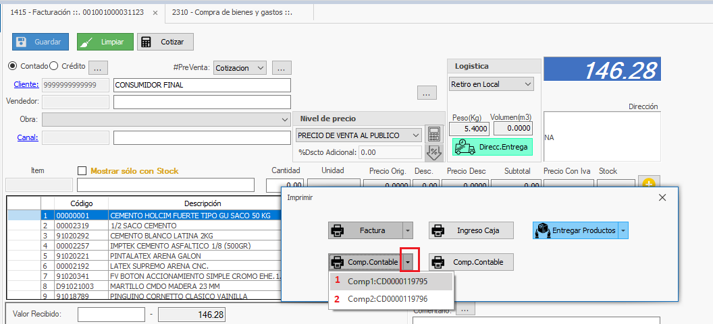This screenshot has width=713, height=324.
Task: Click the calculator icon beside price level
Action: [x=433, y=135]
